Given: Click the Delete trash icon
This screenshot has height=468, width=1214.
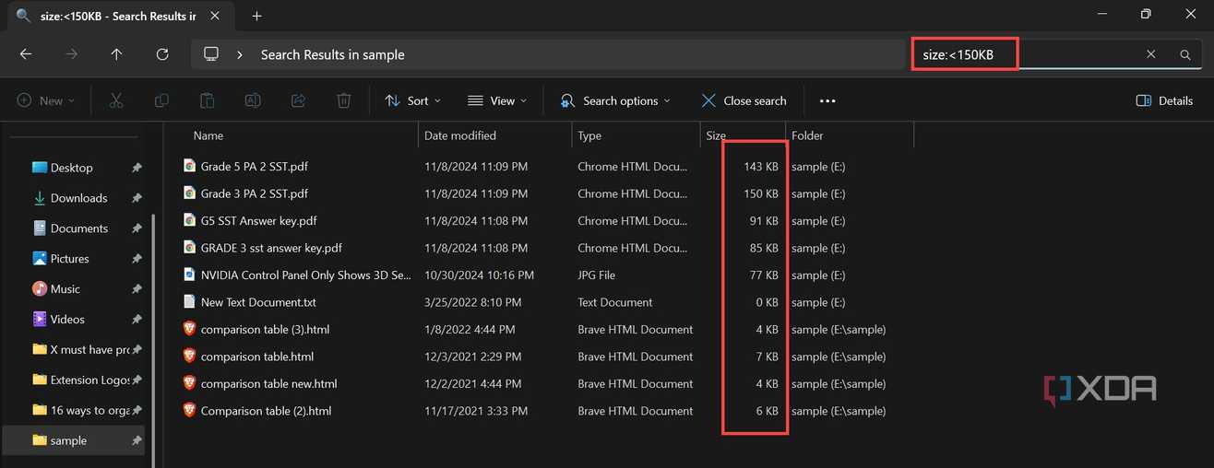Looking at the screenshot, I should (x=344, y=100).
